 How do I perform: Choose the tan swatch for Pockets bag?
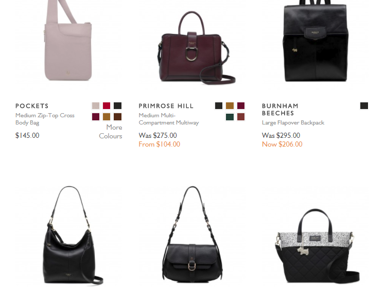click(x=107, y=117)
